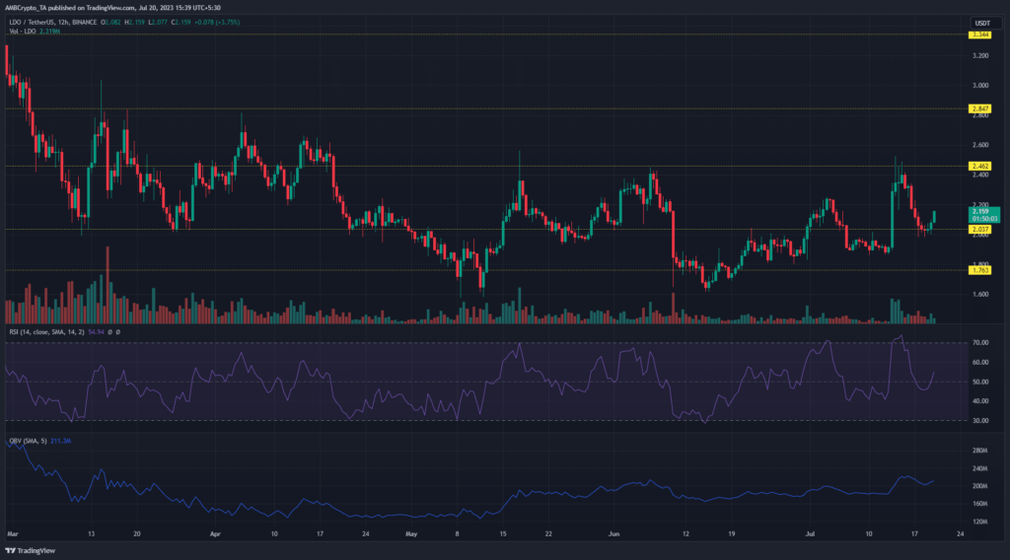
Task: Select the 2.462 resistance price label
Action: coord(981,166)
